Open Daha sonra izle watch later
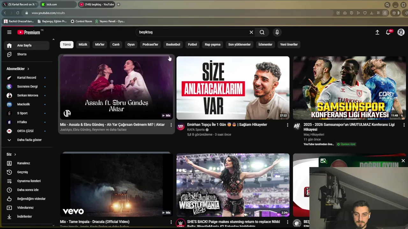The image size is (408, 229). coord(27,190)
